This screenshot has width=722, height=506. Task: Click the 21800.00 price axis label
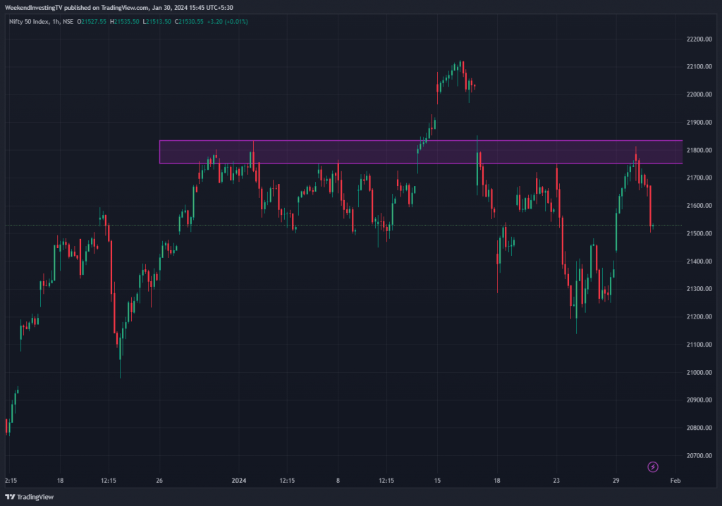(699, 150)
